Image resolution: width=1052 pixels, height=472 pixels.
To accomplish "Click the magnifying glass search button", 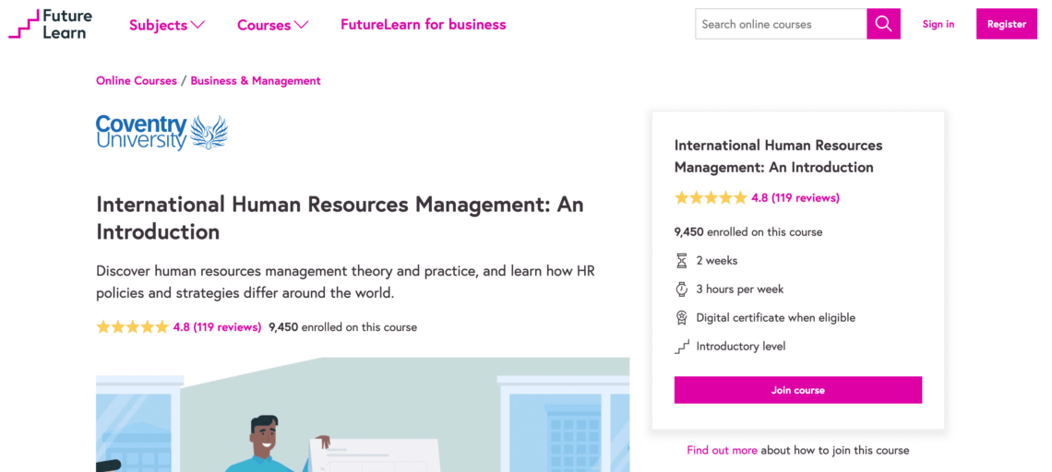I will coord(883,24).
